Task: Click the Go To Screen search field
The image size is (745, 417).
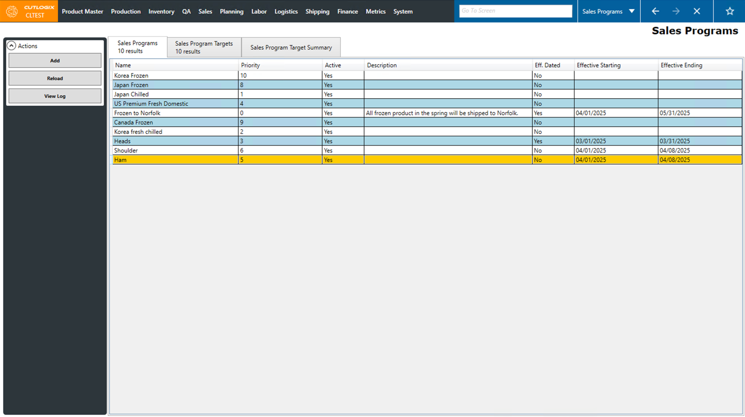Action: pyautogui.click(x=515, y=11)
